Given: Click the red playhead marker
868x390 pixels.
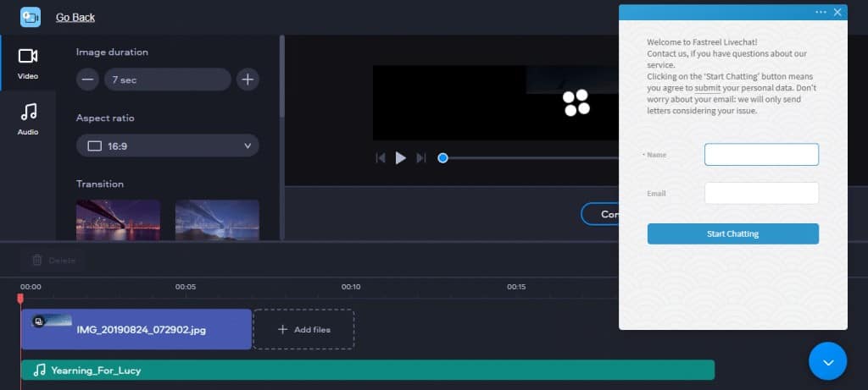Looking at the screenshot, I should 20,299.
